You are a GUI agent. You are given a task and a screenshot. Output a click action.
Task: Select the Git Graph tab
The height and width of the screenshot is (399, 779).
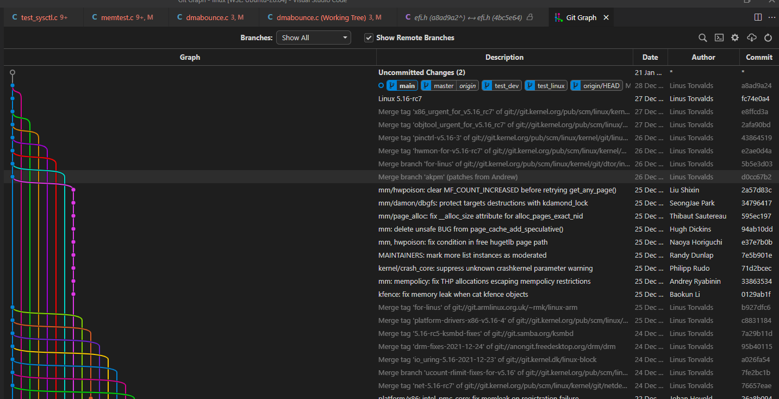coord(581,17)
